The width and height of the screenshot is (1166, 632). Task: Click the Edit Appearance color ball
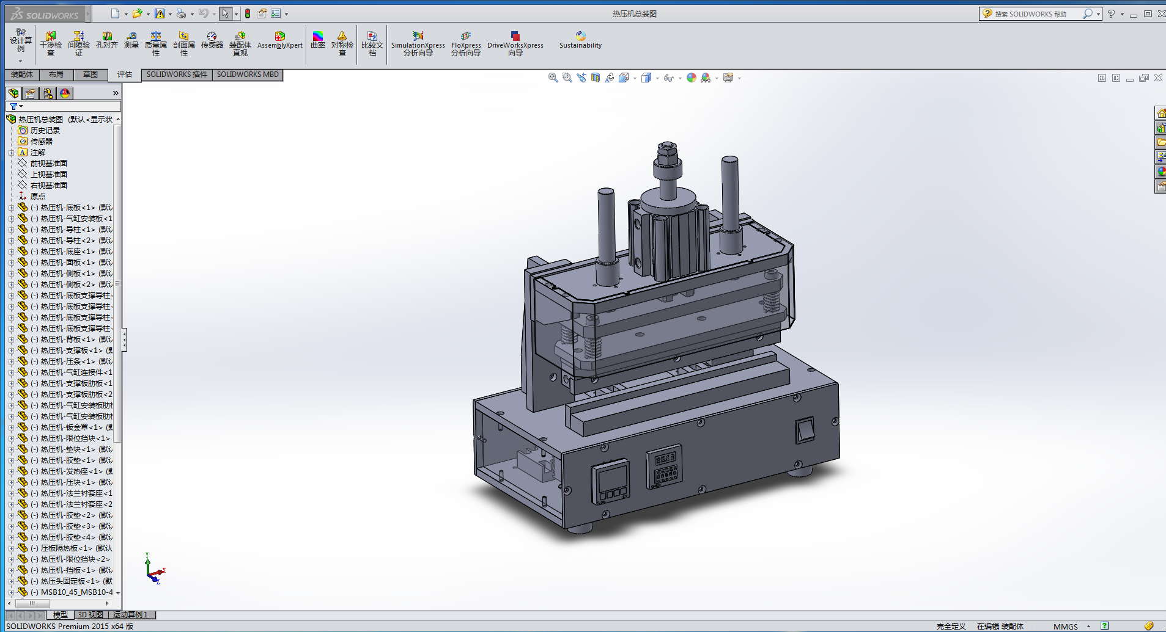tap(691, 78)
